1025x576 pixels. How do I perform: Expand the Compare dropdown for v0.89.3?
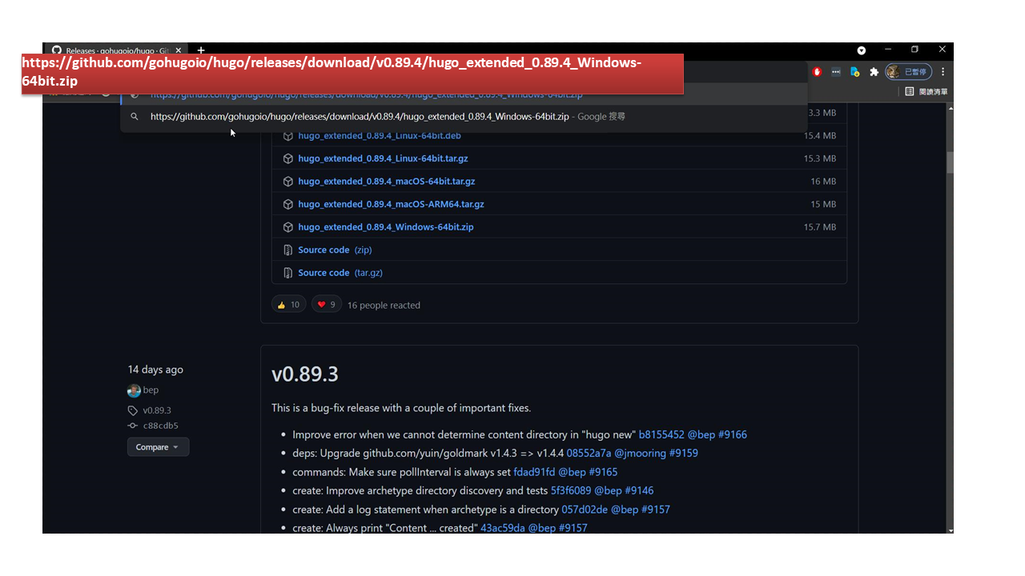[158, 447]
